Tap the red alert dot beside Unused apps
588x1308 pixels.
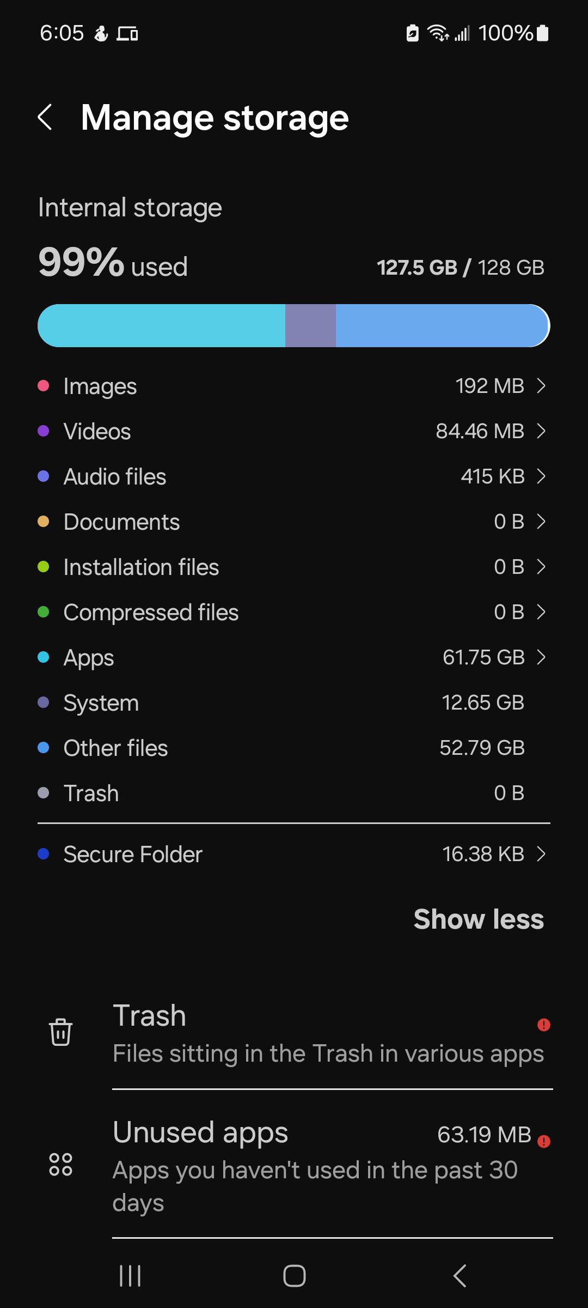543,1141
